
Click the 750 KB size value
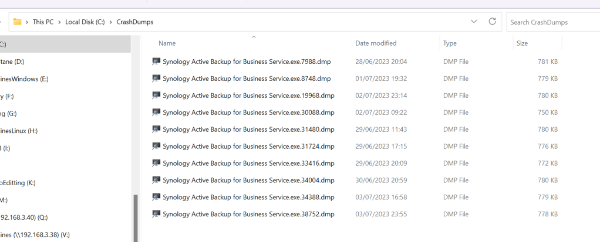pyautogui.click(x=548, y=113)
